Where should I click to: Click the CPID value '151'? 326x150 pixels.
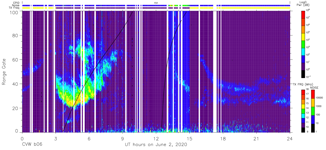click(x=156, y=3)
